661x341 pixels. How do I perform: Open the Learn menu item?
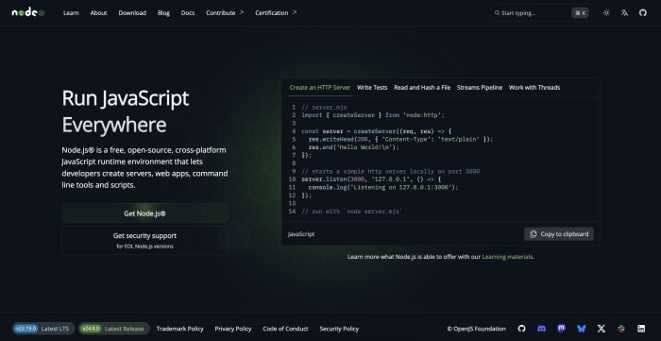point(71,13)
